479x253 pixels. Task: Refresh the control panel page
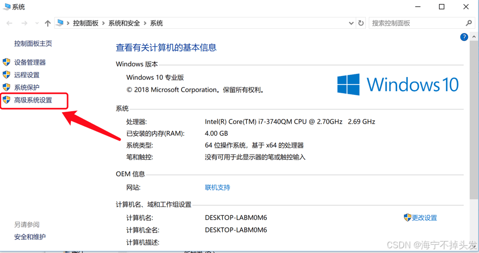pyautogui.click(x=361, y=23)
